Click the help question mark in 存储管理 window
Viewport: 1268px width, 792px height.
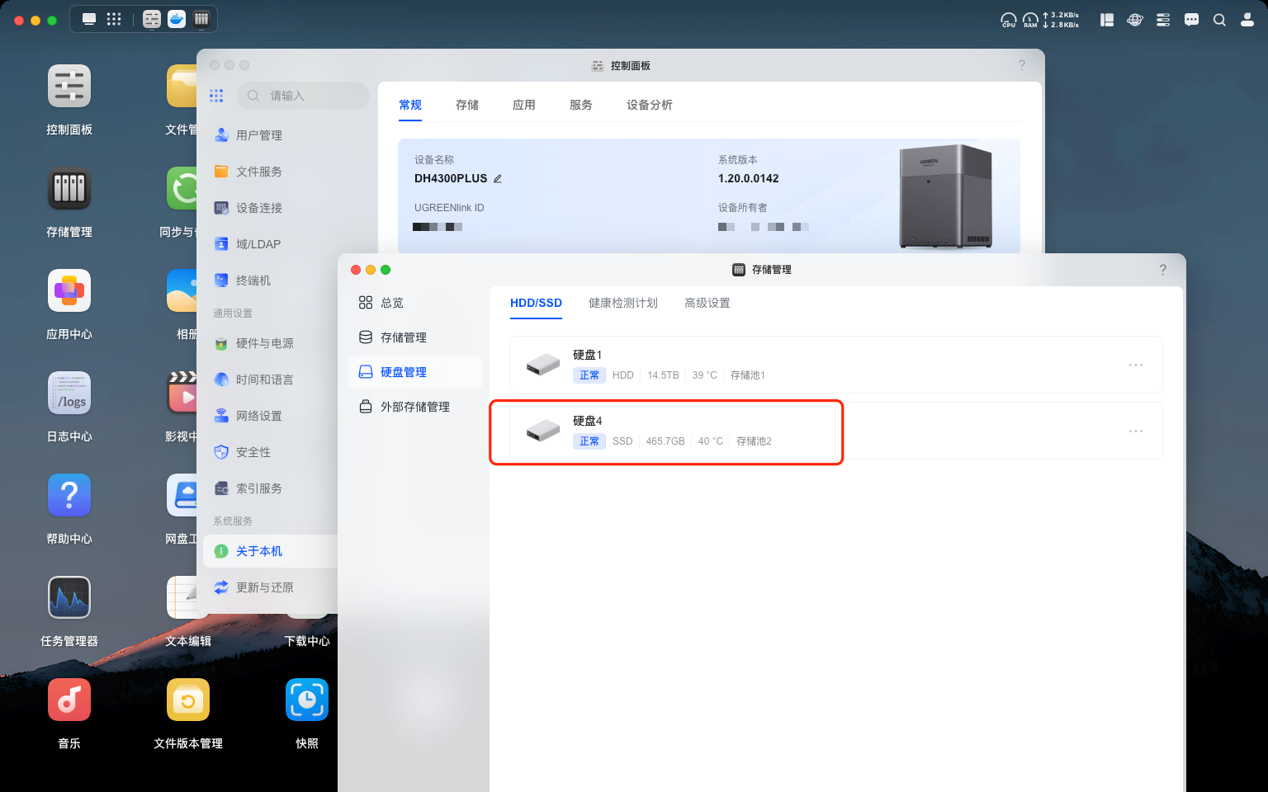(x=1163, y=270)
